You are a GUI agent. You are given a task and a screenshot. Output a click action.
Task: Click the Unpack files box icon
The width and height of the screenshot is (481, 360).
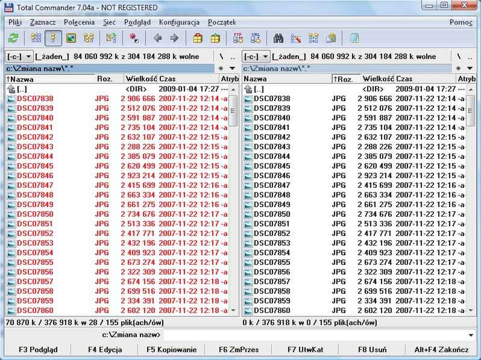pyautogui.click(x=215, y=39)
